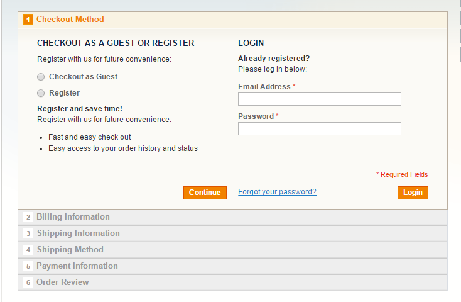Click the step 5 number badge
Image resolution: width=461 pixels, height=302 pixels.
[x=28, y=266]
